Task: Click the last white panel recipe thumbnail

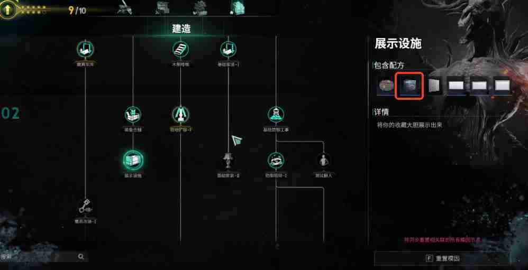Action: (x=503, y=86)
